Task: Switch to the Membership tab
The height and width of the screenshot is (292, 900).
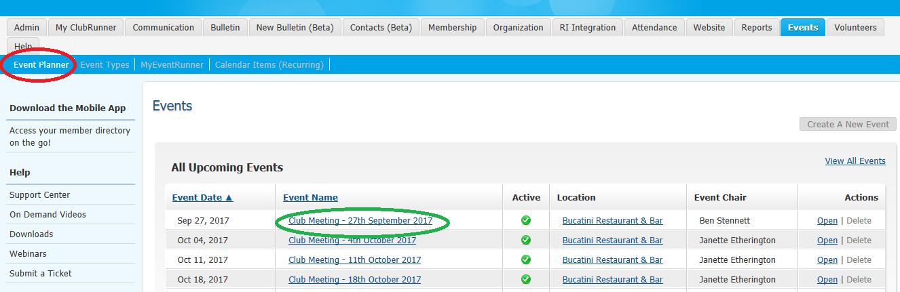Action: (452, 28)
